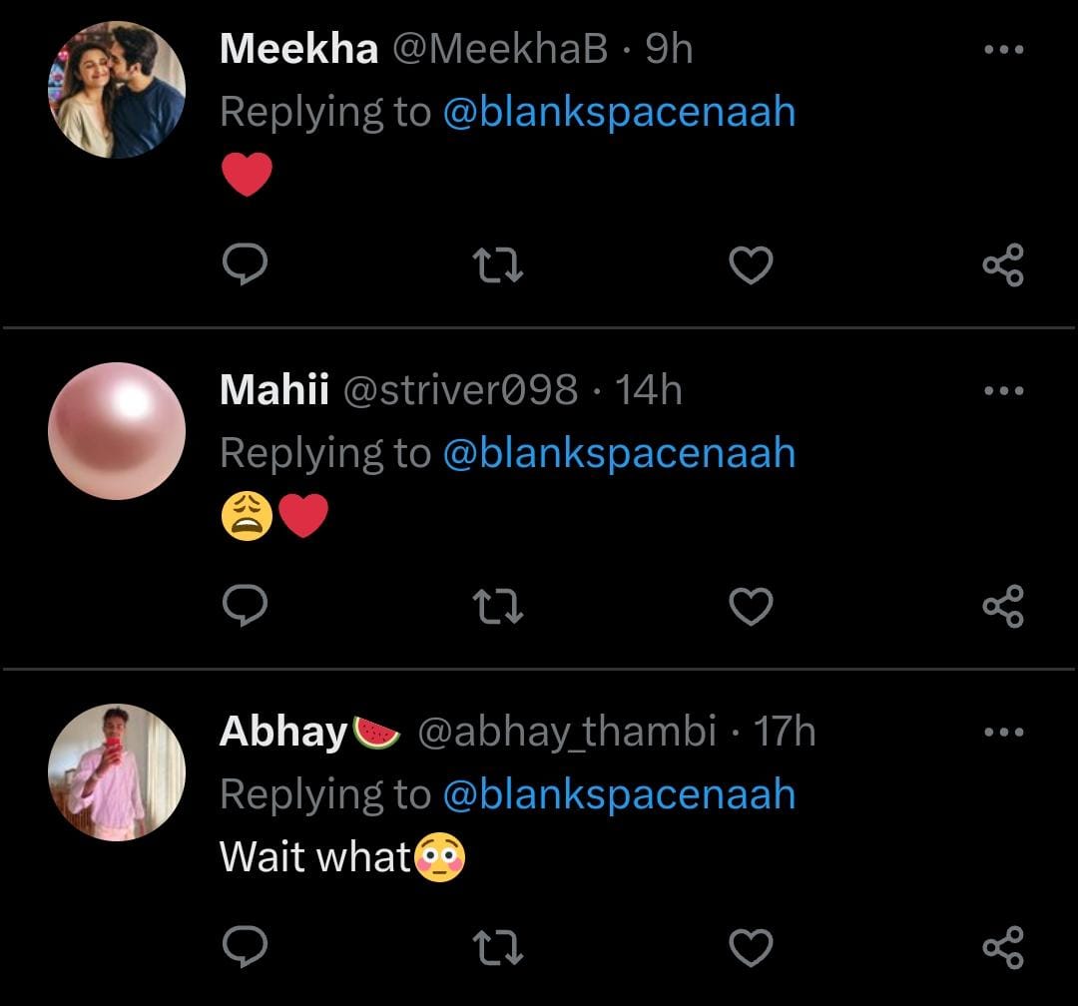Like Meekha's heart reply

coord(751,265)
